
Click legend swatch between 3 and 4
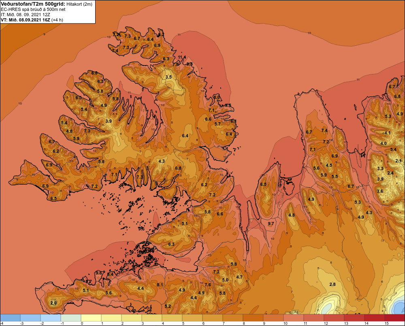tap(152, 318)
